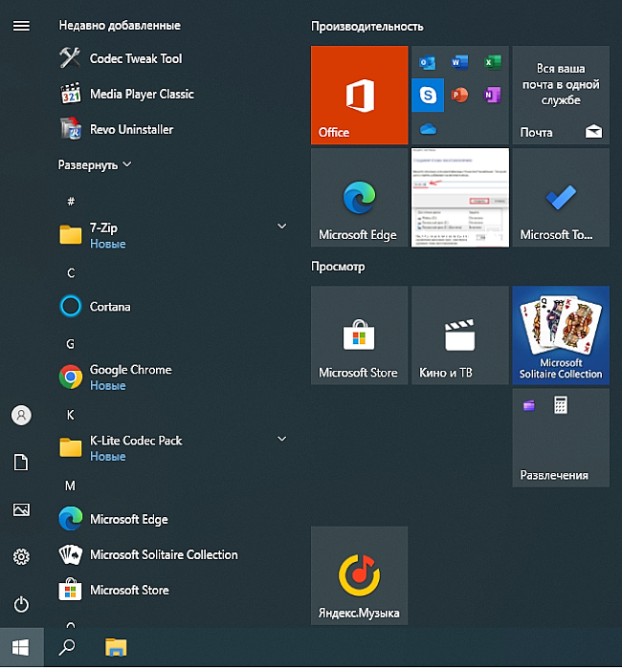622x669 pixels.
Task: Launch Codec Tweak Tool
Action: (x=121, y=58)
